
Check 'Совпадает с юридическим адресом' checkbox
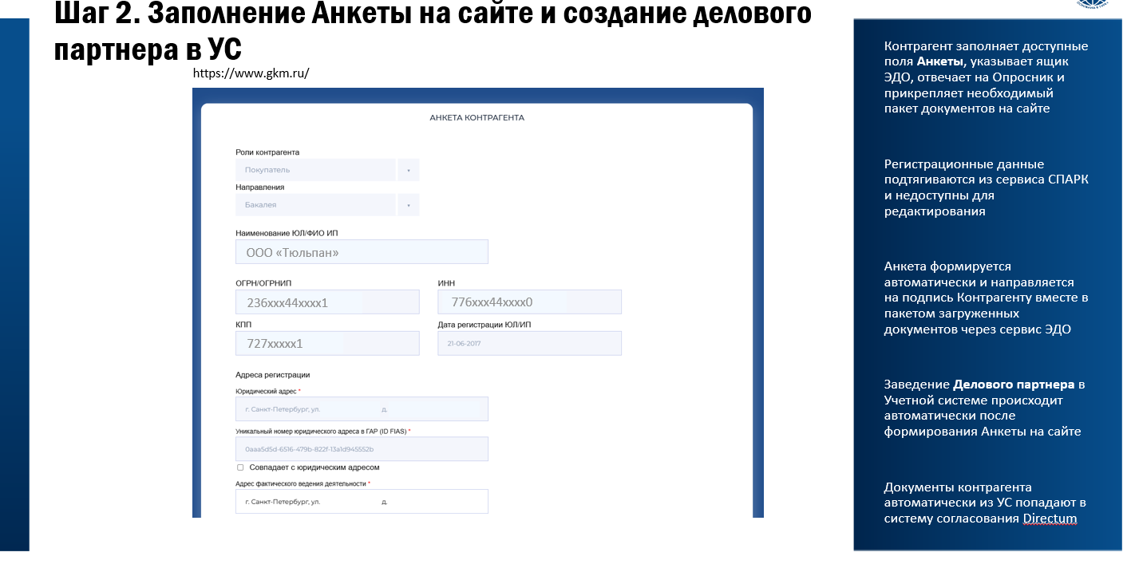[x=240, y=467]
